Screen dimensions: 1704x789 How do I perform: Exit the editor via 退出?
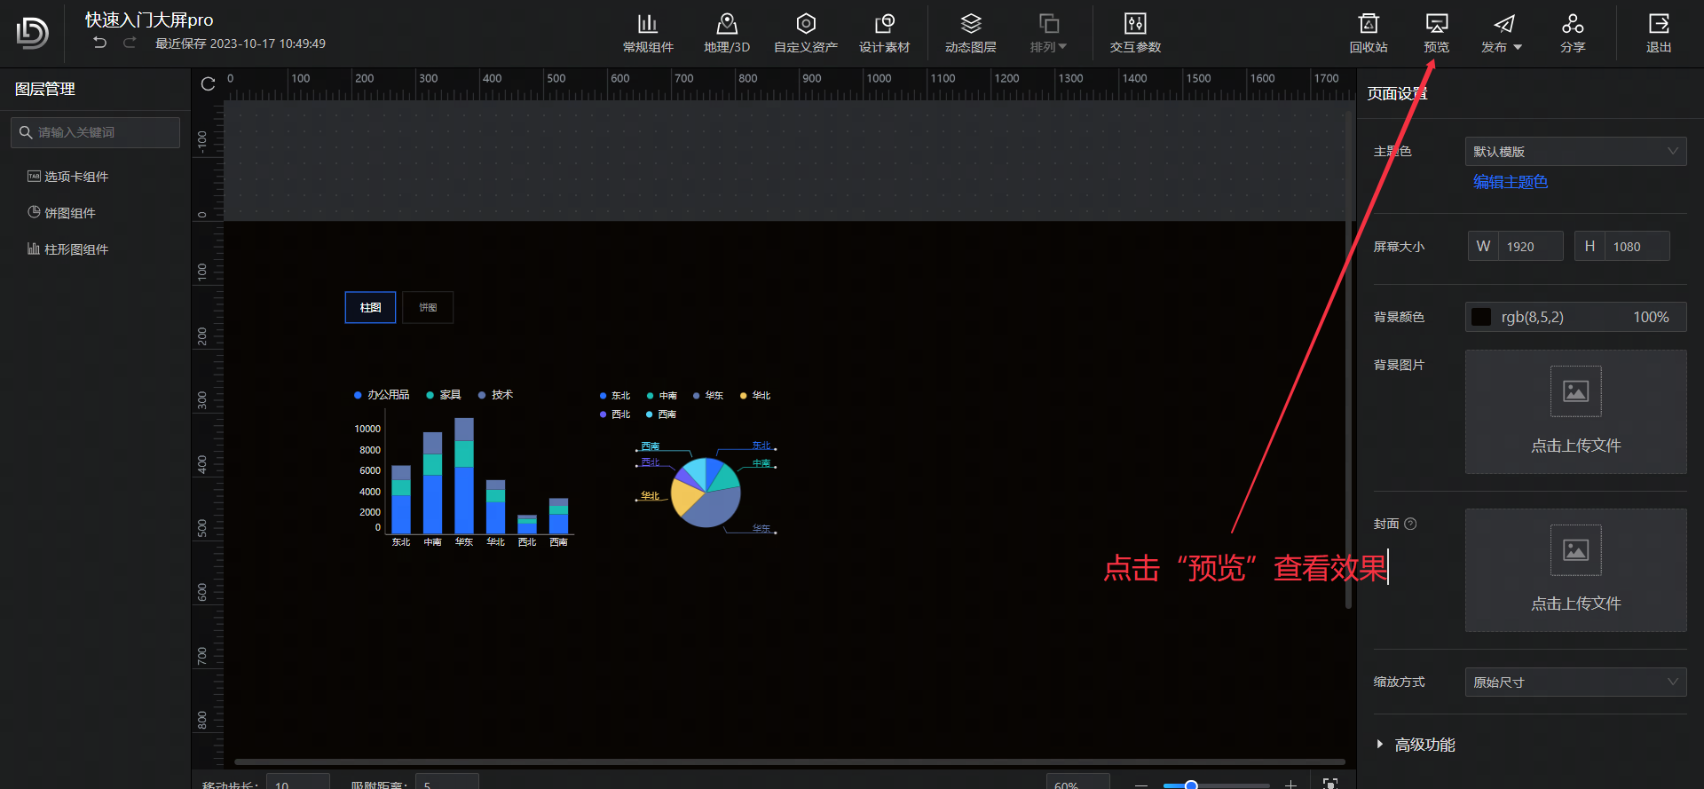click(x=1658, y=34)
